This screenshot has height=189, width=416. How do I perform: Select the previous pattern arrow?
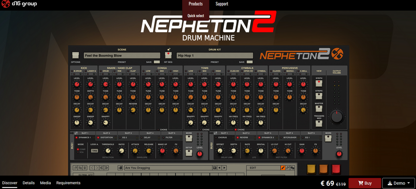click(x=219, y=168)
